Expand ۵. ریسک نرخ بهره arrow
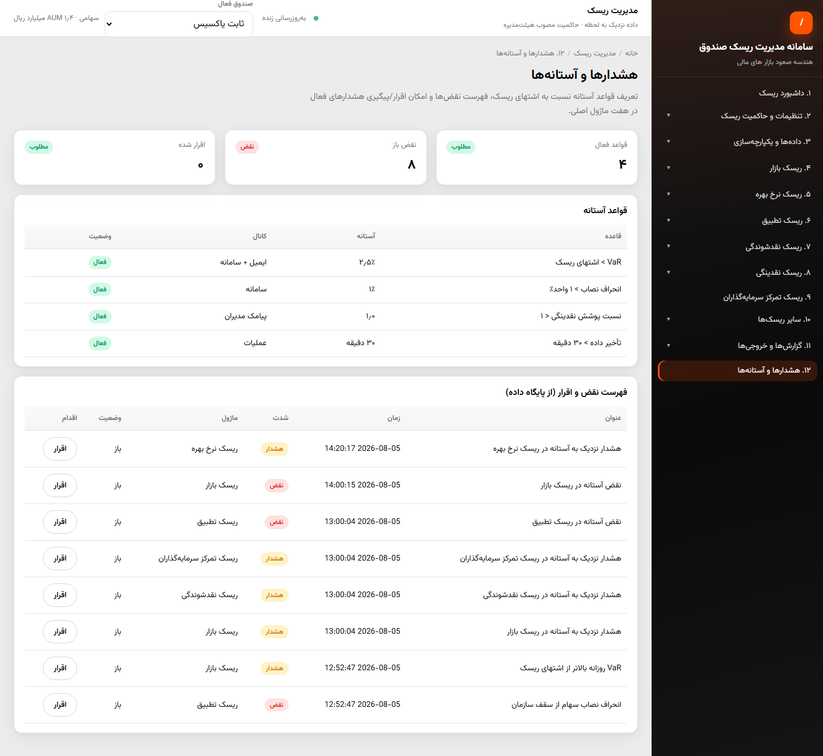 [x=668, y=194]
